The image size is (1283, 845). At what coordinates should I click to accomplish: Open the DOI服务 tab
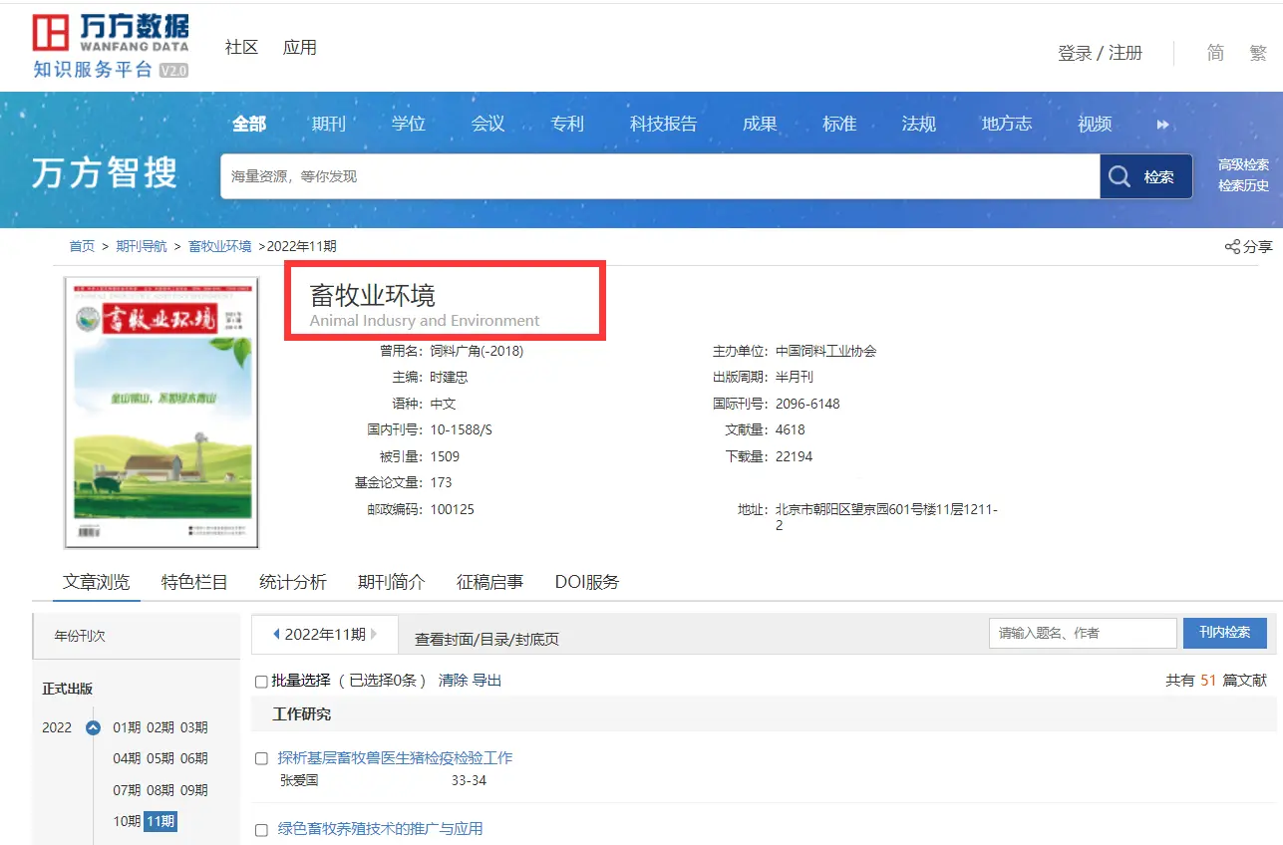click(x=587, y=582)
